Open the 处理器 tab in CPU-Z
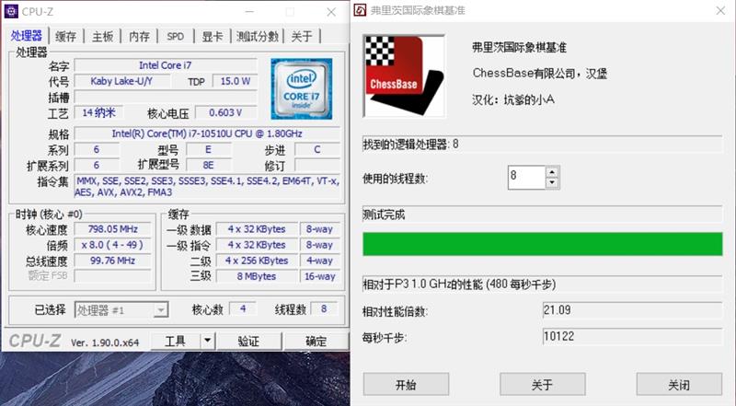This screenshot has height=406, width=736. 27,36
